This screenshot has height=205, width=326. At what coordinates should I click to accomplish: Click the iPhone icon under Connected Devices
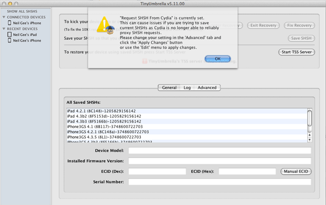pyautogui.click(x=9, y=23)
